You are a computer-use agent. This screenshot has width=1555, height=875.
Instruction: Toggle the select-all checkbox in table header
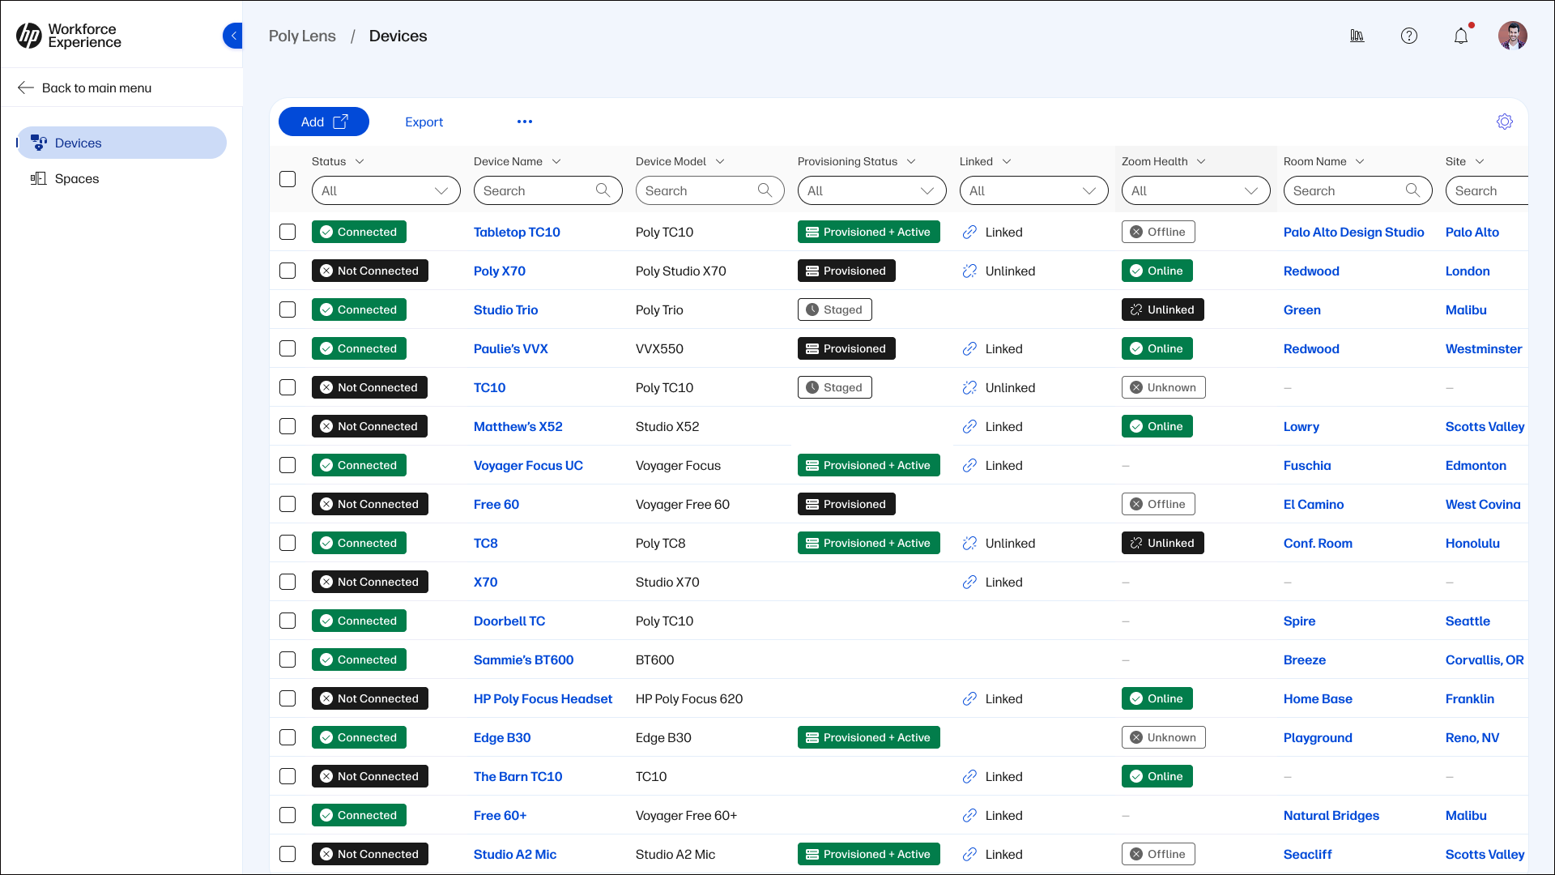288,179
